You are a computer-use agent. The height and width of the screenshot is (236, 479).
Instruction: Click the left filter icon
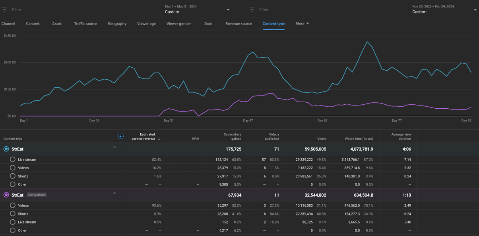click(4, 10)
